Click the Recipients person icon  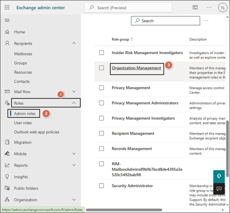pyautogui.click(x=7, y=43)
